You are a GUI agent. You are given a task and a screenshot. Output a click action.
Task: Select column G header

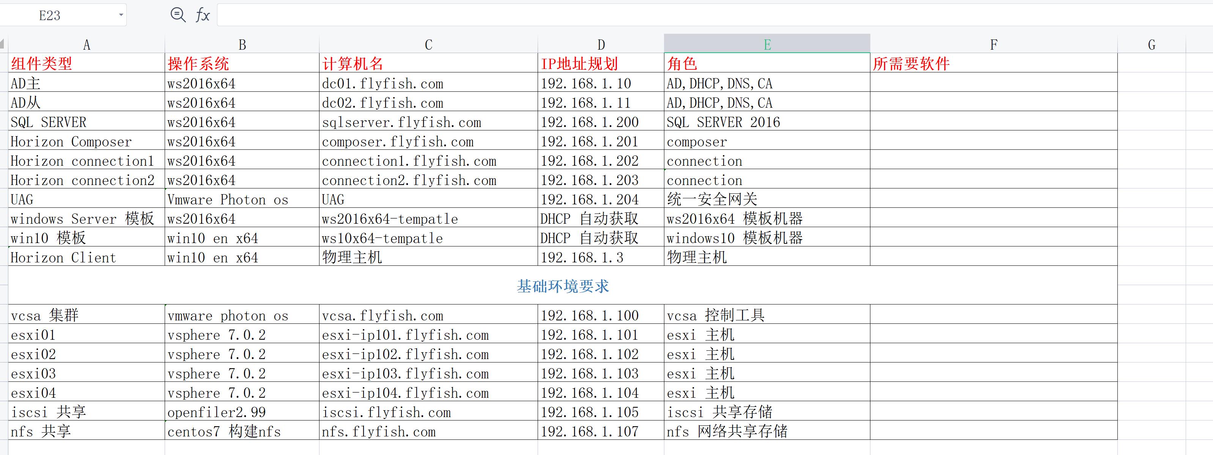(x=1151, y=45)
